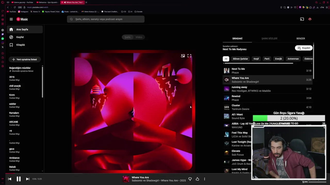Open browser downloads icon
The image size is (330, 185).
(317, 7)
